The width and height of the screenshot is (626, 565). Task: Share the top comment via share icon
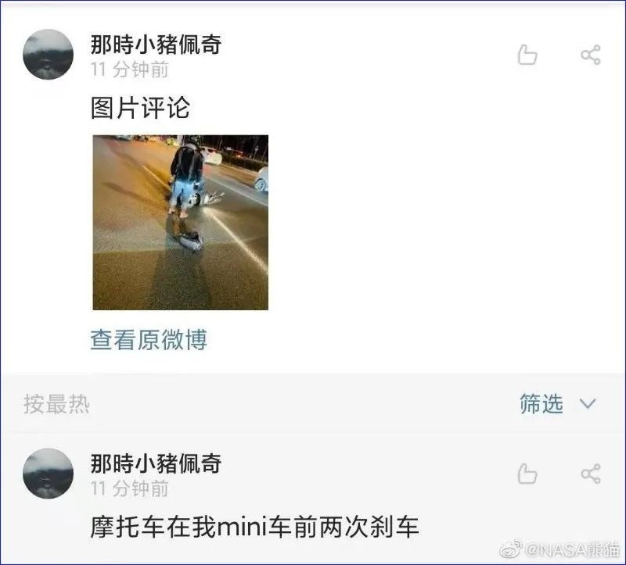tap(591, 55)
